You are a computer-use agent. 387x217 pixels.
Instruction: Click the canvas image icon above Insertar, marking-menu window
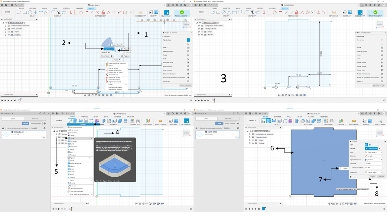point(156,12)
